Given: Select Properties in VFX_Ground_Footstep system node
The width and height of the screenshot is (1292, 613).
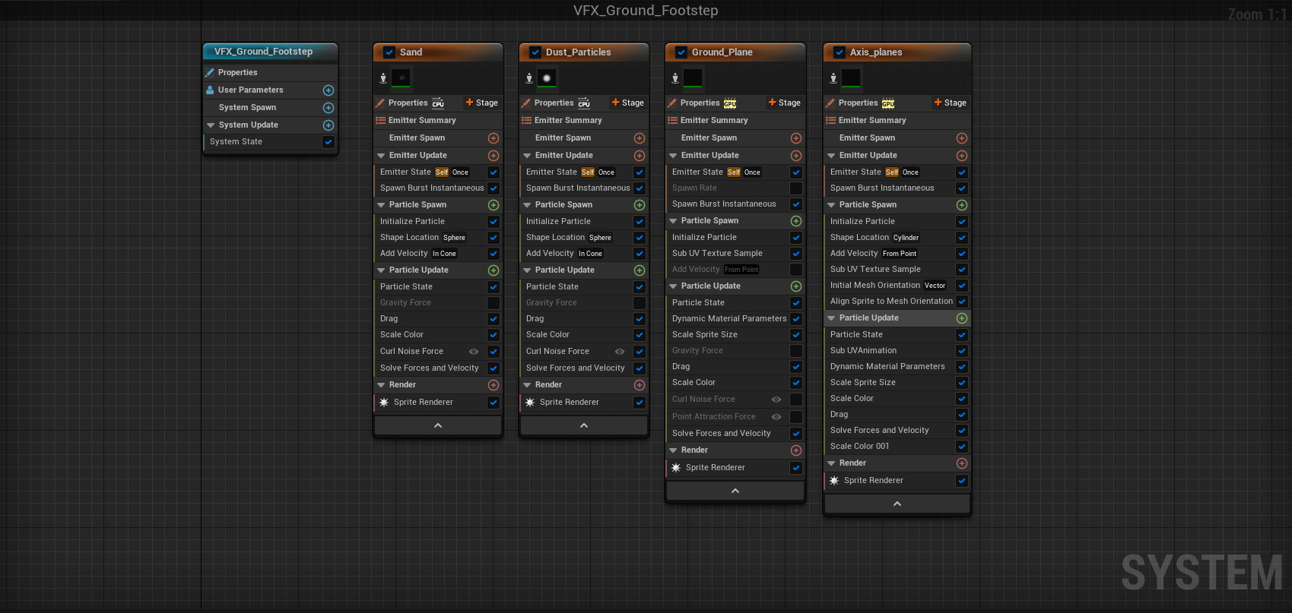Looking at the screenshot, I should [237, 73].
